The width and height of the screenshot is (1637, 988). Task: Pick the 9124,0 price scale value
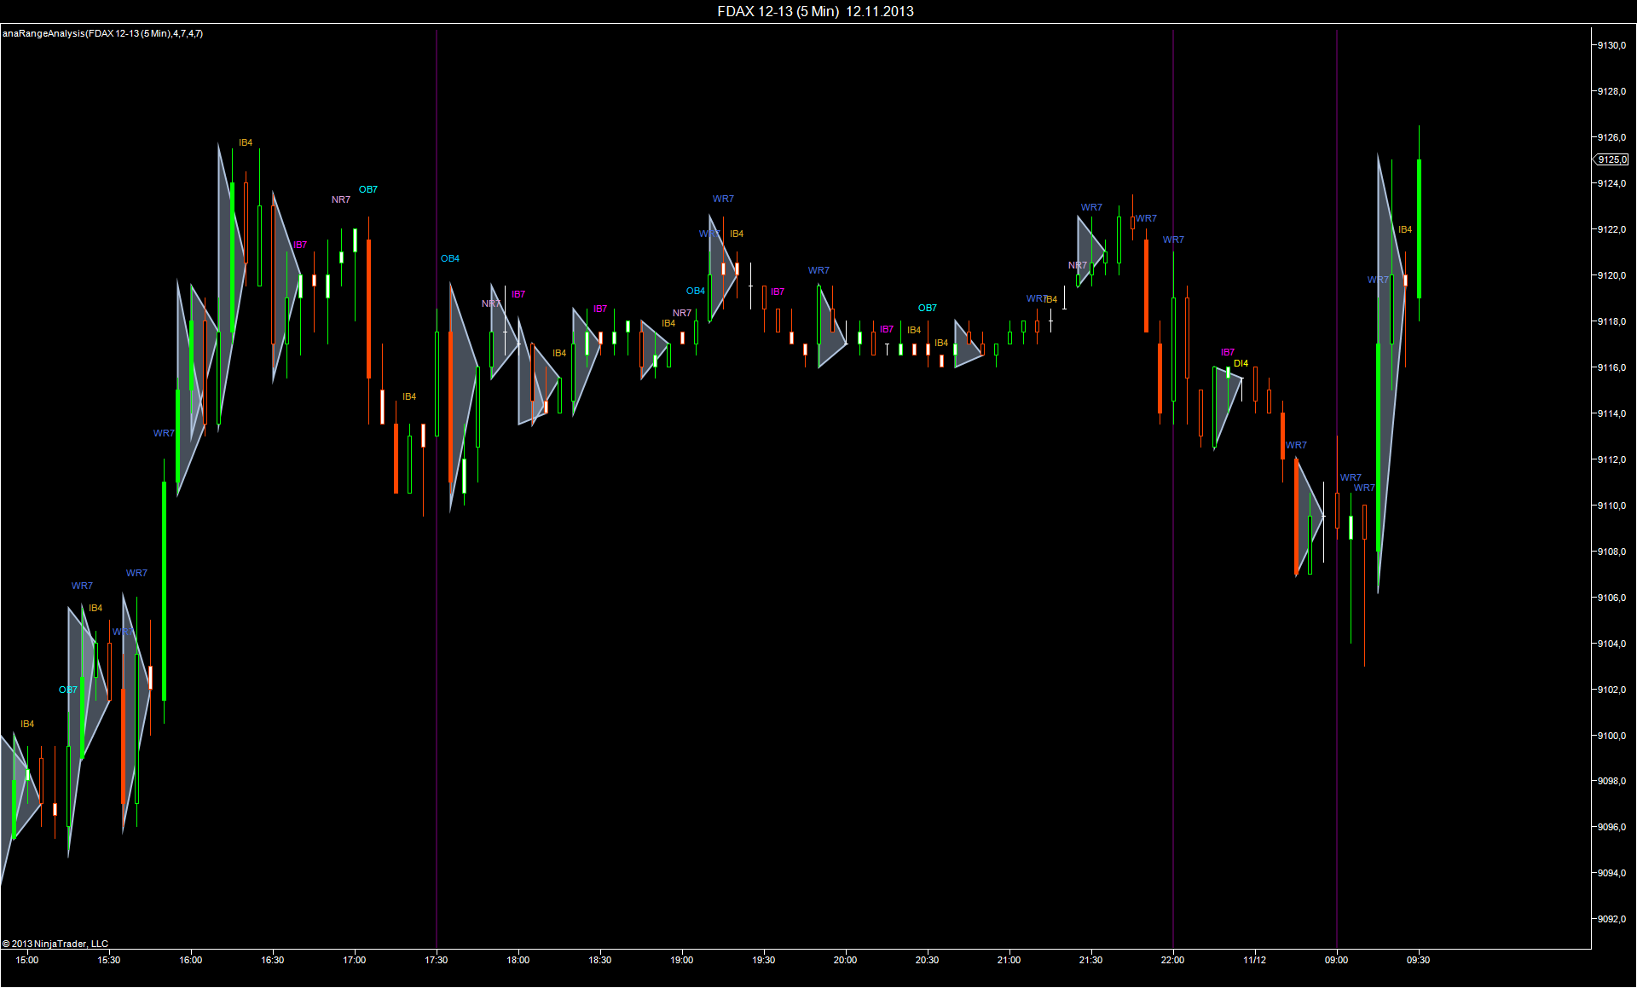click(1611, 183)
